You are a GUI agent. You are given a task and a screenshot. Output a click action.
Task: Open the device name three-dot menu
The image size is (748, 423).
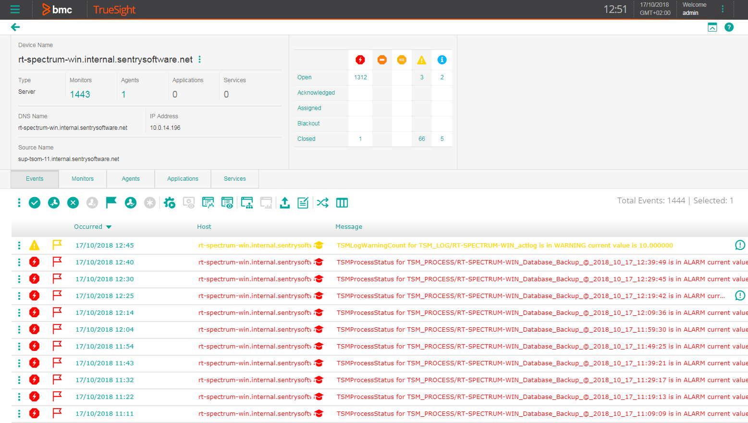tap(199, 59)
